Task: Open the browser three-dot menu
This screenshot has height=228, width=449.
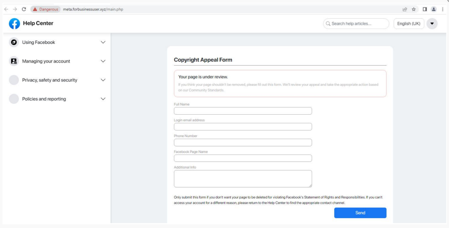Action: 443,9
